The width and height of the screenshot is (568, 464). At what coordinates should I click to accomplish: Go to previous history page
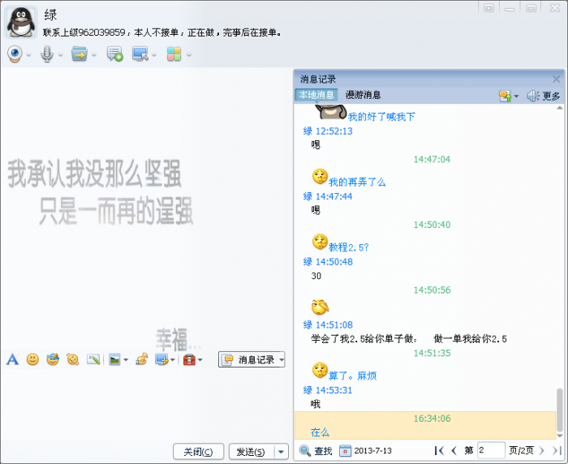click(454, 450)
